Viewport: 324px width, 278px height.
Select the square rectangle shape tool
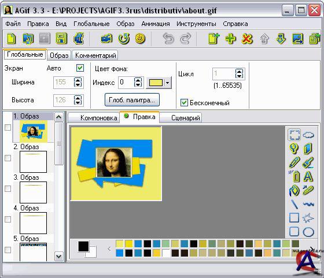point(294,218)
